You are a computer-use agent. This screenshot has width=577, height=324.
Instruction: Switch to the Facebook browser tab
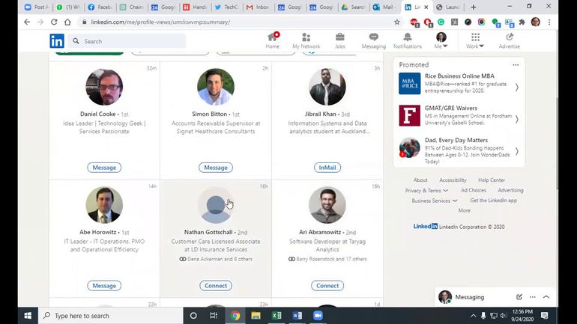102,7
